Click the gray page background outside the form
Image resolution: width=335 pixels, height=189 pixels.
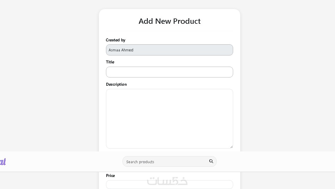pyautogui.click(x=47, y=73)
